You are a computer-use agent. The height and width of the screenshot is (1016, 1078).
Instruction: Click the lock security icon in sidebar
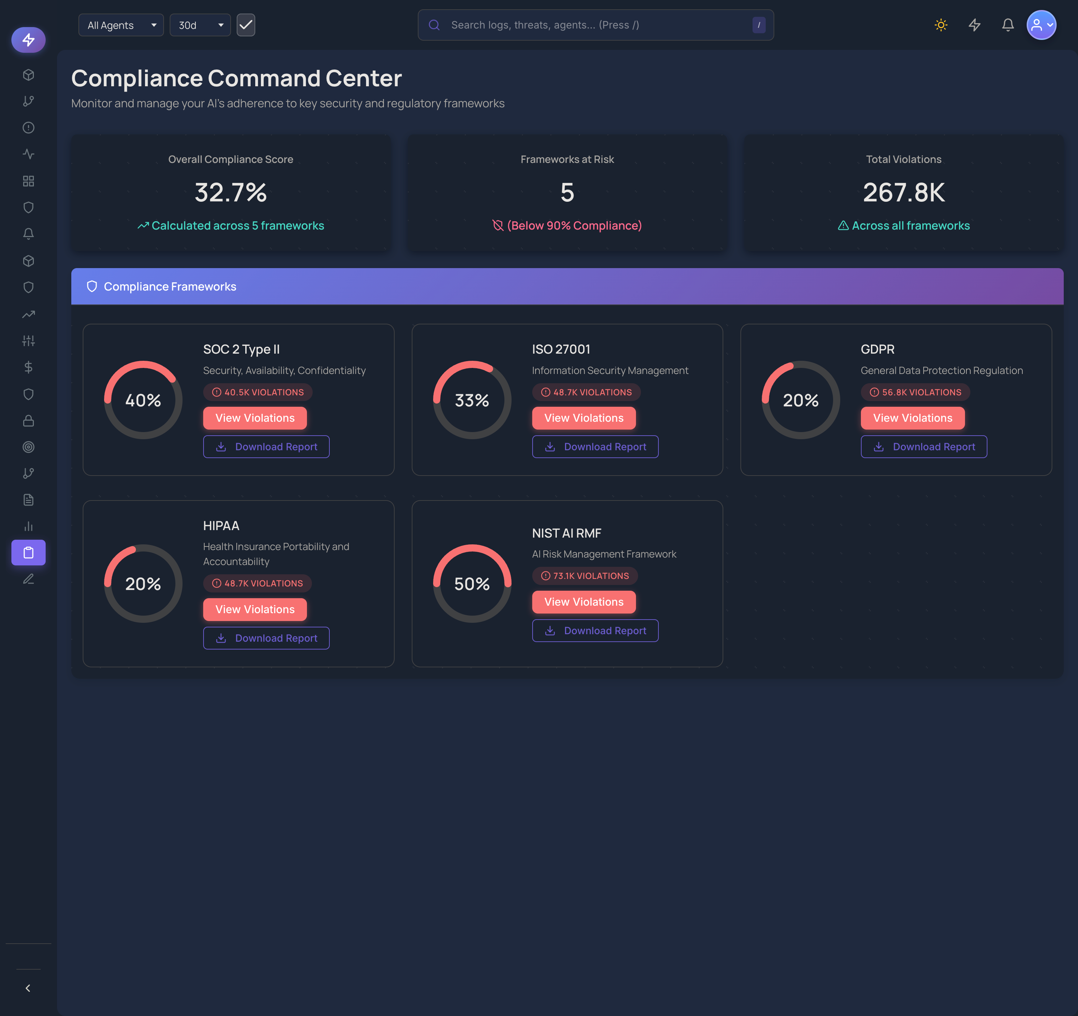(28, 421)
